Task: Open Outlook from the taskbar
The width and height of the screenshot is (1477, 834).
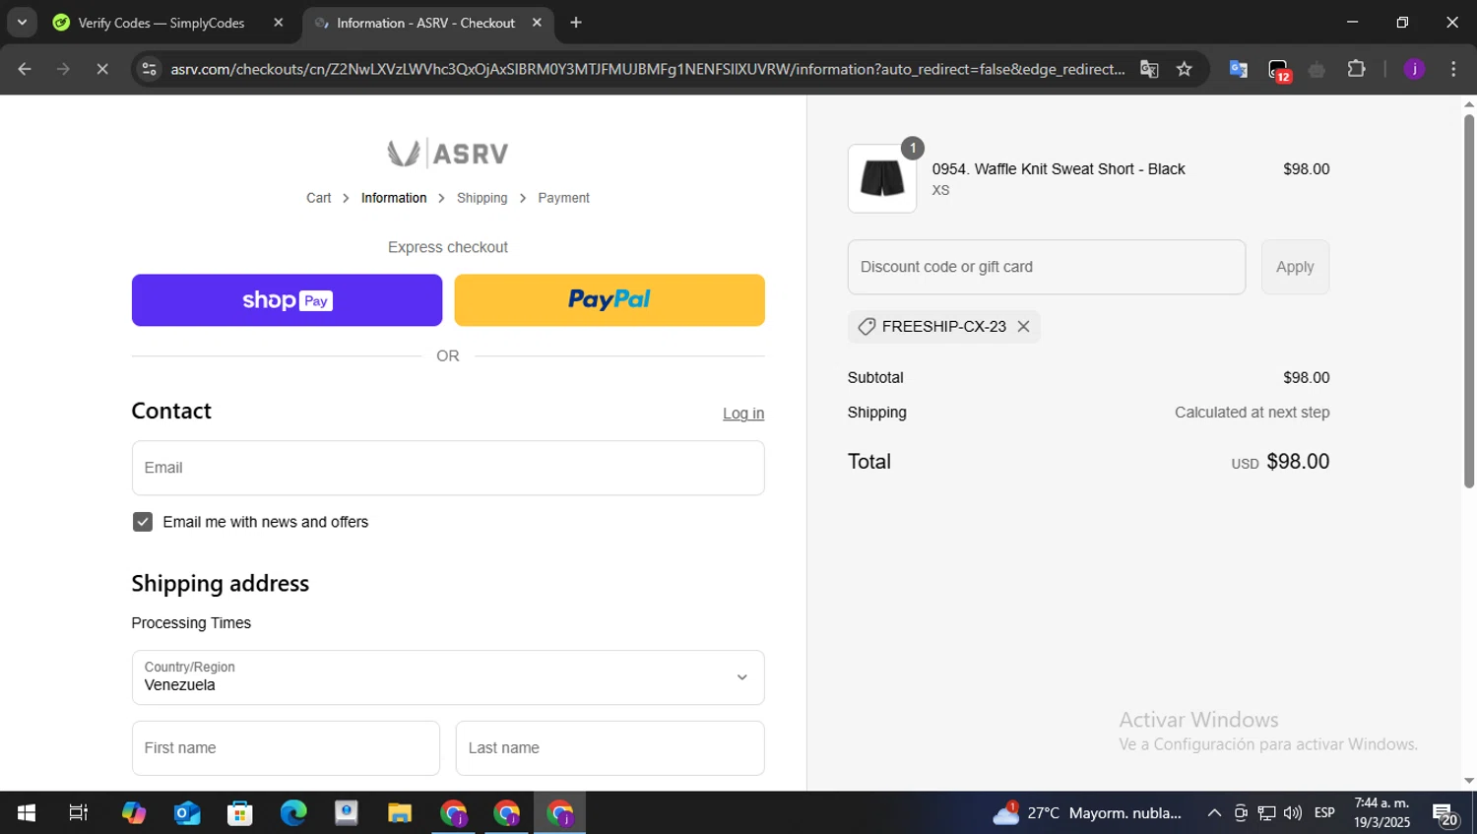Action: coord(187,813)
